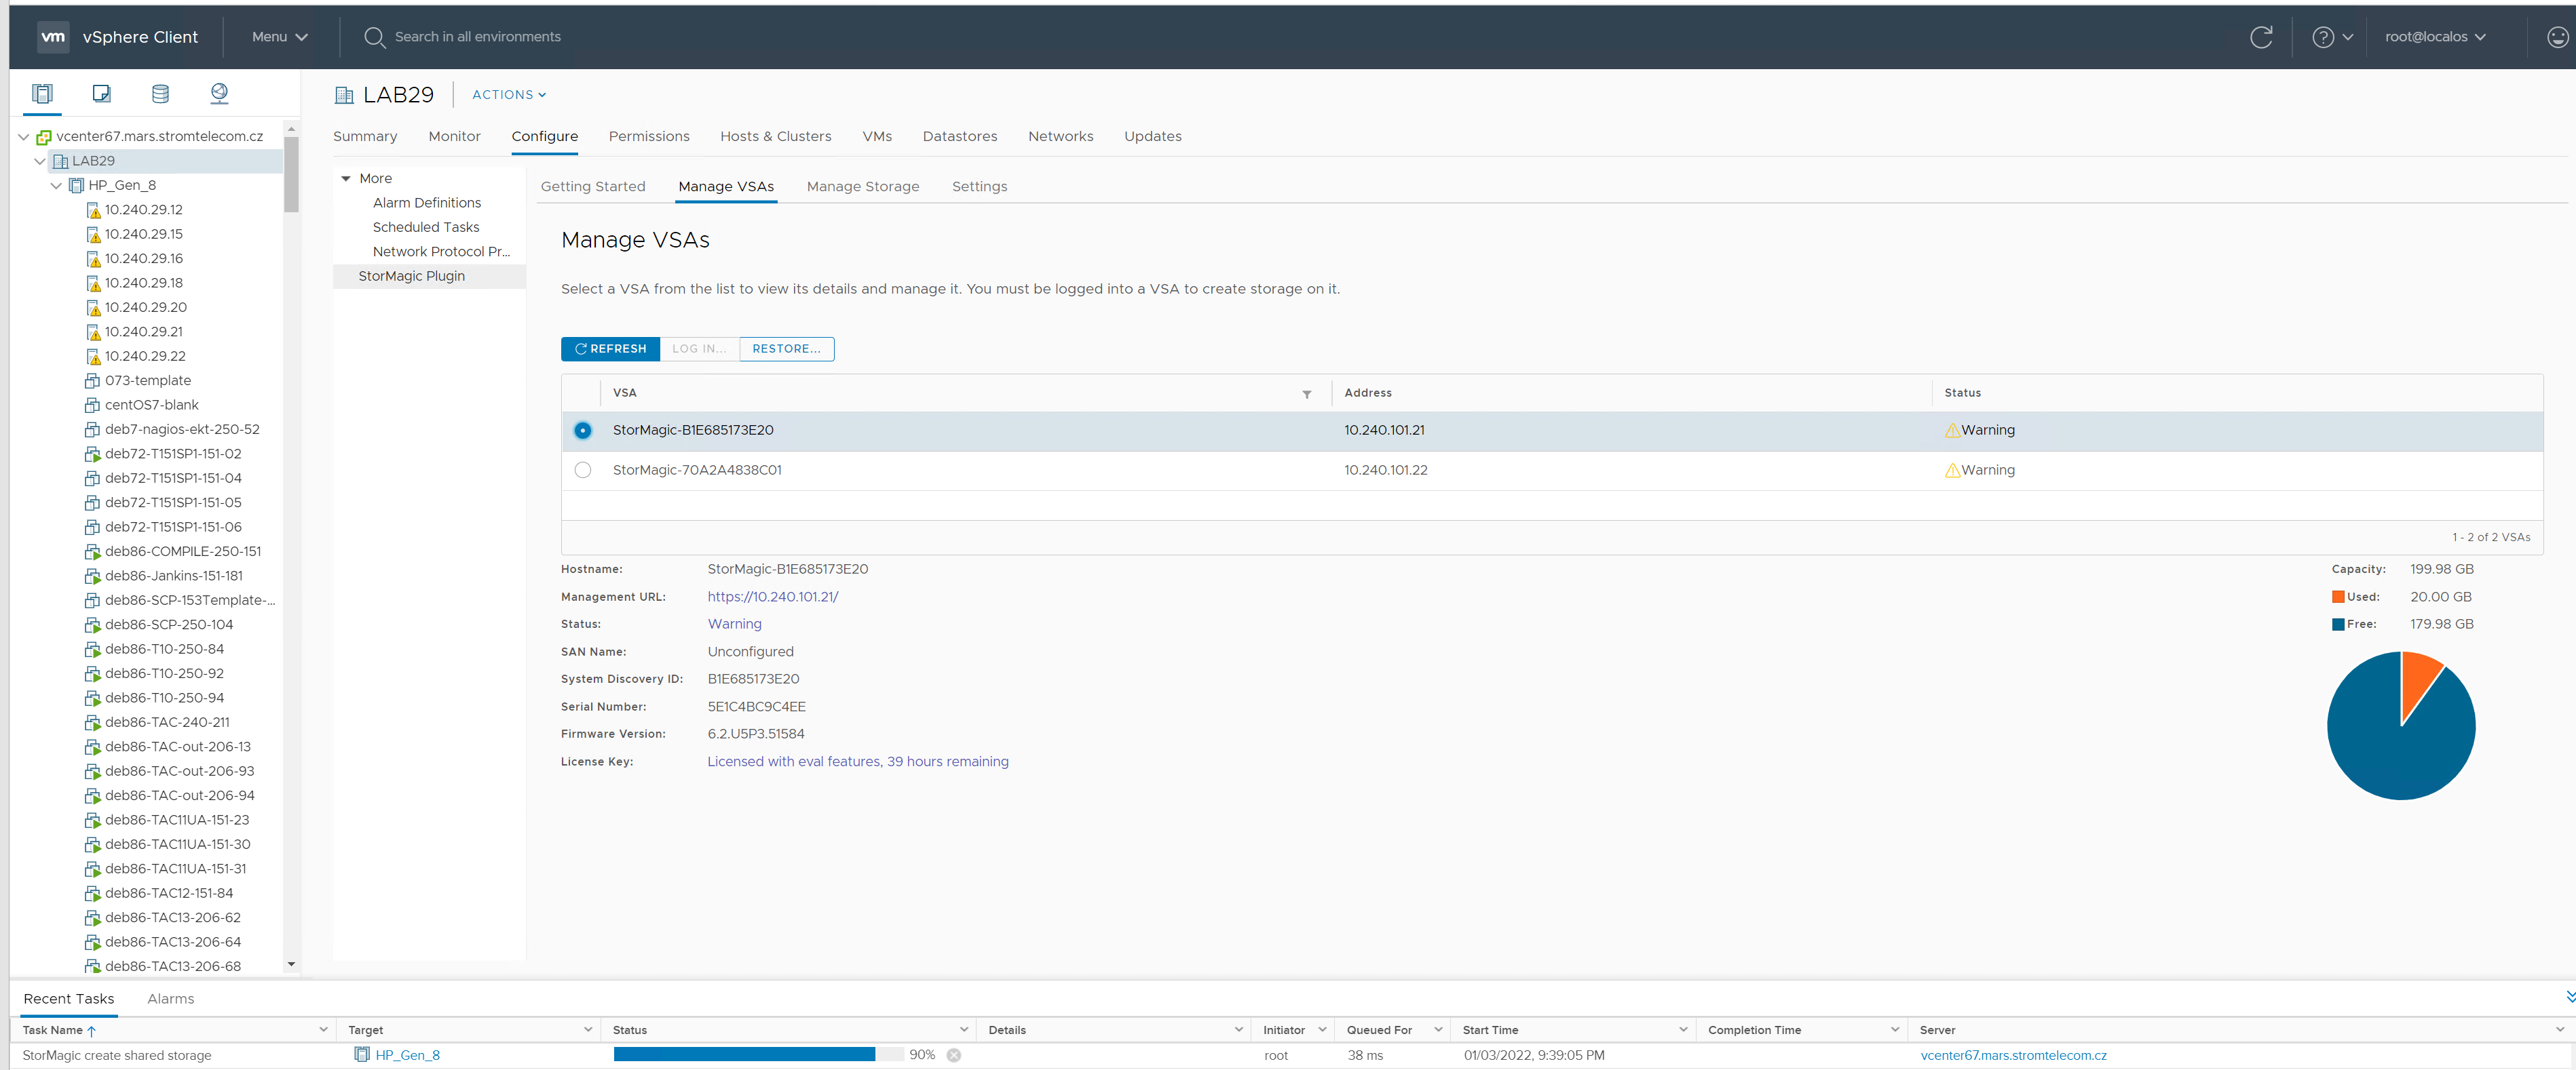The image size is (2576, 1070).
Task: Click the HP_Gen_8 target cluster icon in tasks
Action: point(362,1055)
